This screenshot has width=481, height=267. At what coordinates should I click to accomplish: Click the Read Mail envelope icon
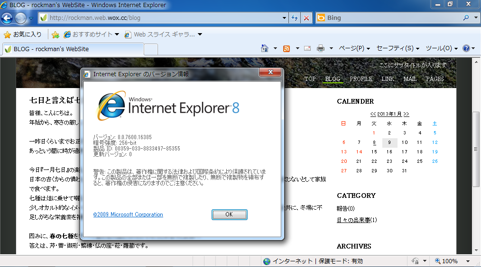tap(307, 48)
